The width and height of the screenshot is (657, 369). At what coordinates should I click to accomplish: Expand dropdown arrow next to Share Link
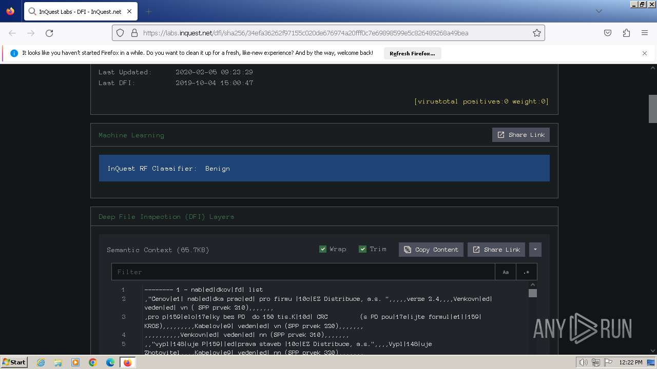pos(535,250)
